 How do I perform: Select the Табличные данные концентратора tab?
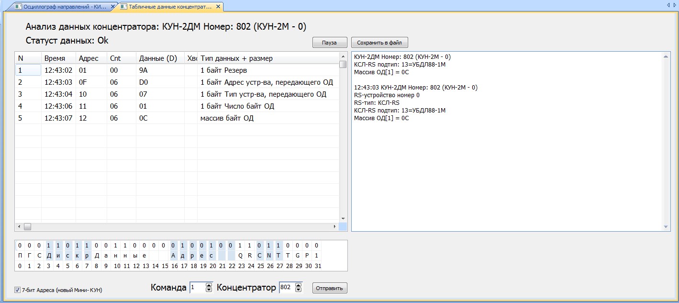coord(167,7)
